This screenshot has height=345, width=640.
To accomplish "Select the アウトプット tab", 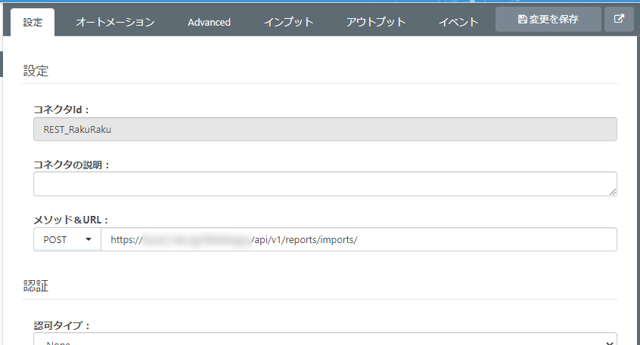I will pyautogui.click(x=376, y=22).
